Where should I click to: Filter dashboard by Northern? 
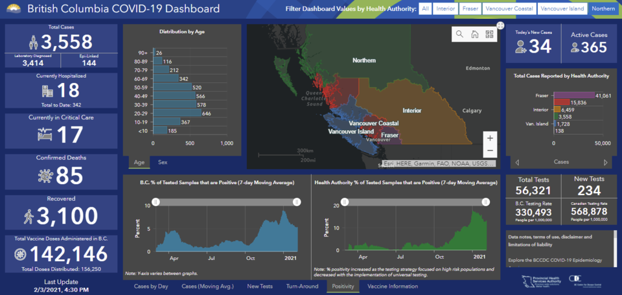602,8
